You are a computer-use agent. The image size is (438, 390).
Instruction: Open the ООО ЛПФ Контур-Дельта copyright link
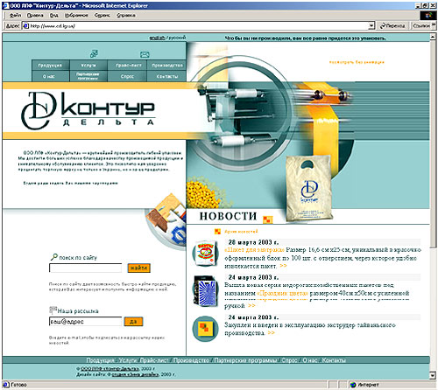coord(109,368)
